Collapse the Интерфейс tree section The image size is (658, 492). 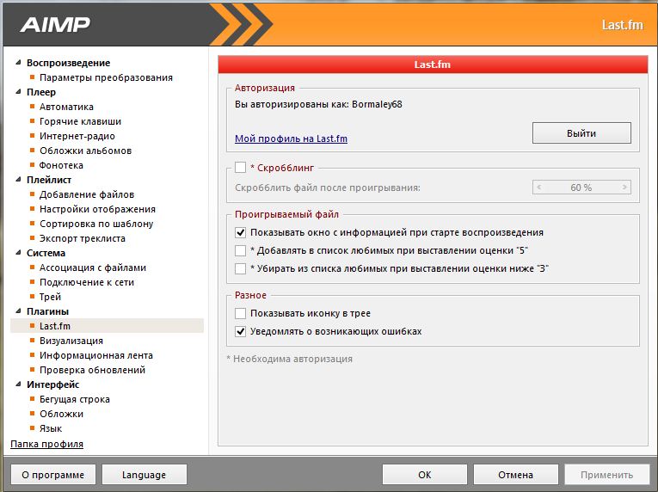[x=18, y=384]
